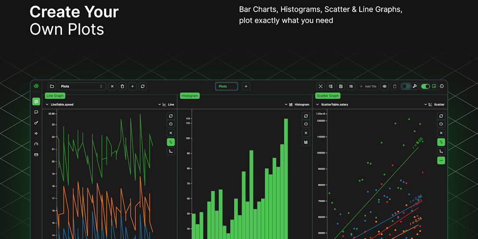Image resolution: width=478 pixels, height=239 pixels.
Task: Click the Histogram tile label
Action: tap(190, 96)
